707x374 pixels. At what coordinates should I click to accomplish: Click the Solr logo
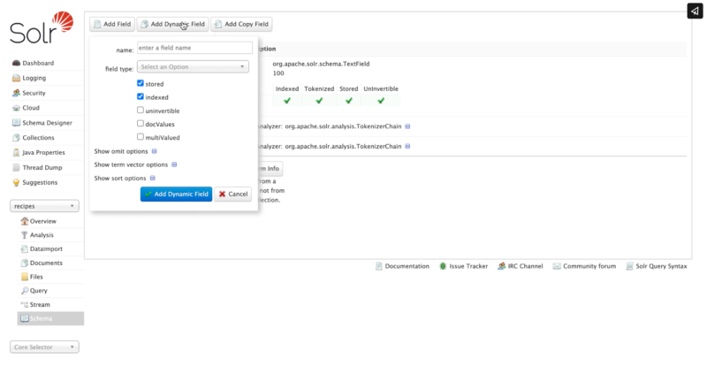pos(42,27)
